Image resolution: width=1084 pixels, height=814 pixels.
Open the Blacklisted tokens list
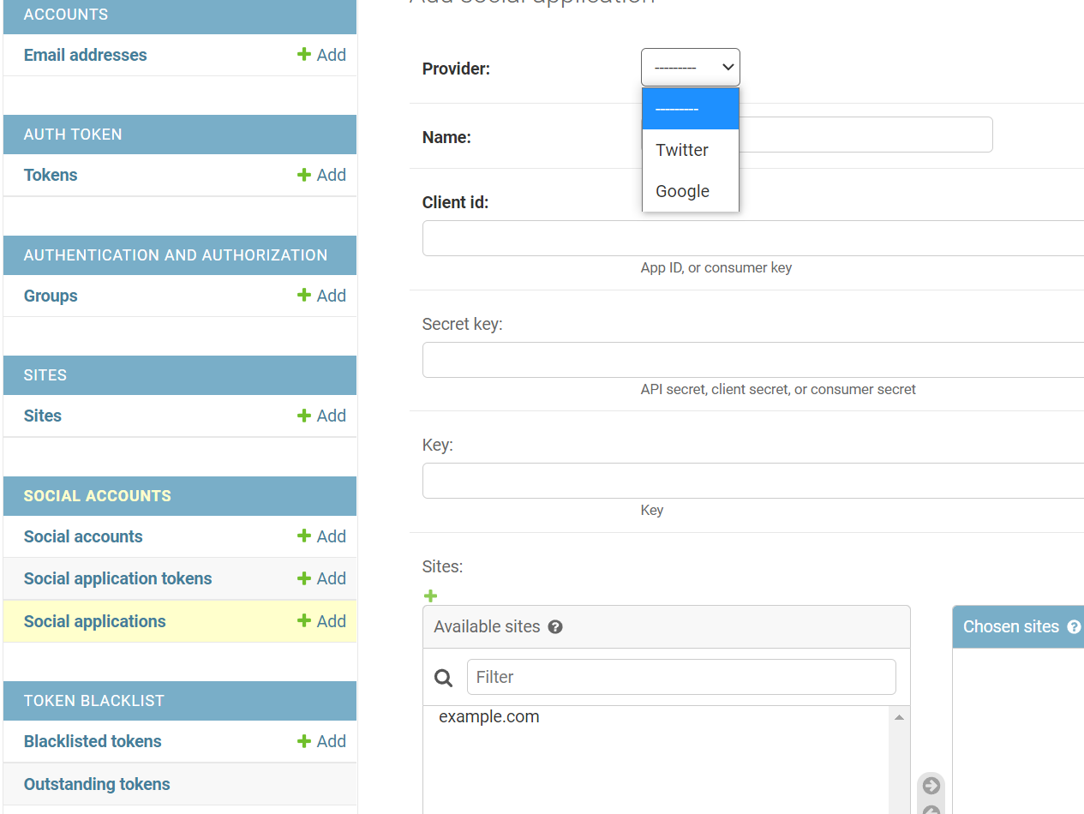[93, 741]
